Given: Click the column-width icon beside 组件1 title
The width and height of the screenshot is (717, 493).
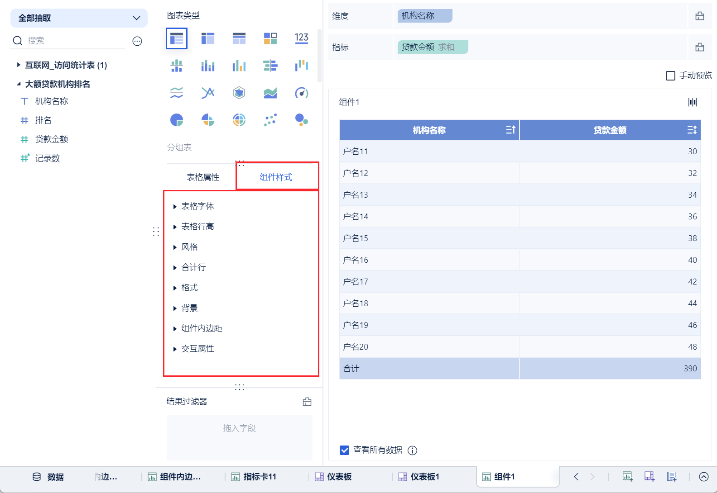Looking at the screenshot, I should 693,102.
